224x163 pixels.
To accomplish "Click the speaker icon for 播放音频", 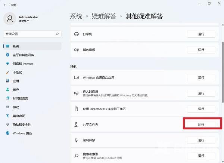I will tap(77, 50).
